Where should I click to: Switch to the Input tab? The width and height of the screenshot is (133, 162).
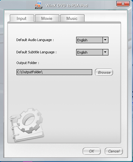pos(22,18)
